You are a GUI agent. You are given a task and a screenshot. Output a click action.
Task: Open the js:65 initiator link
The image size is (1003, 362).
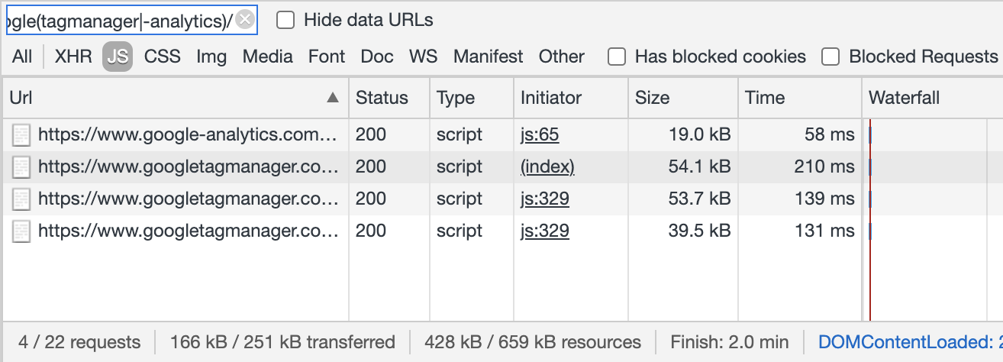(x=540, y=135)
